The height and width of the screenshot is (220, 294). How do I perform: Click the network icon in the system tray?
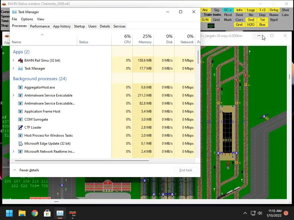[x=253, y=213]
